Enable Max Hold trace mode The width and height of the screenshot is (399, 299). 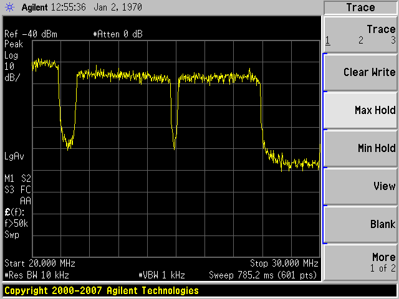[x=360, y=110]
